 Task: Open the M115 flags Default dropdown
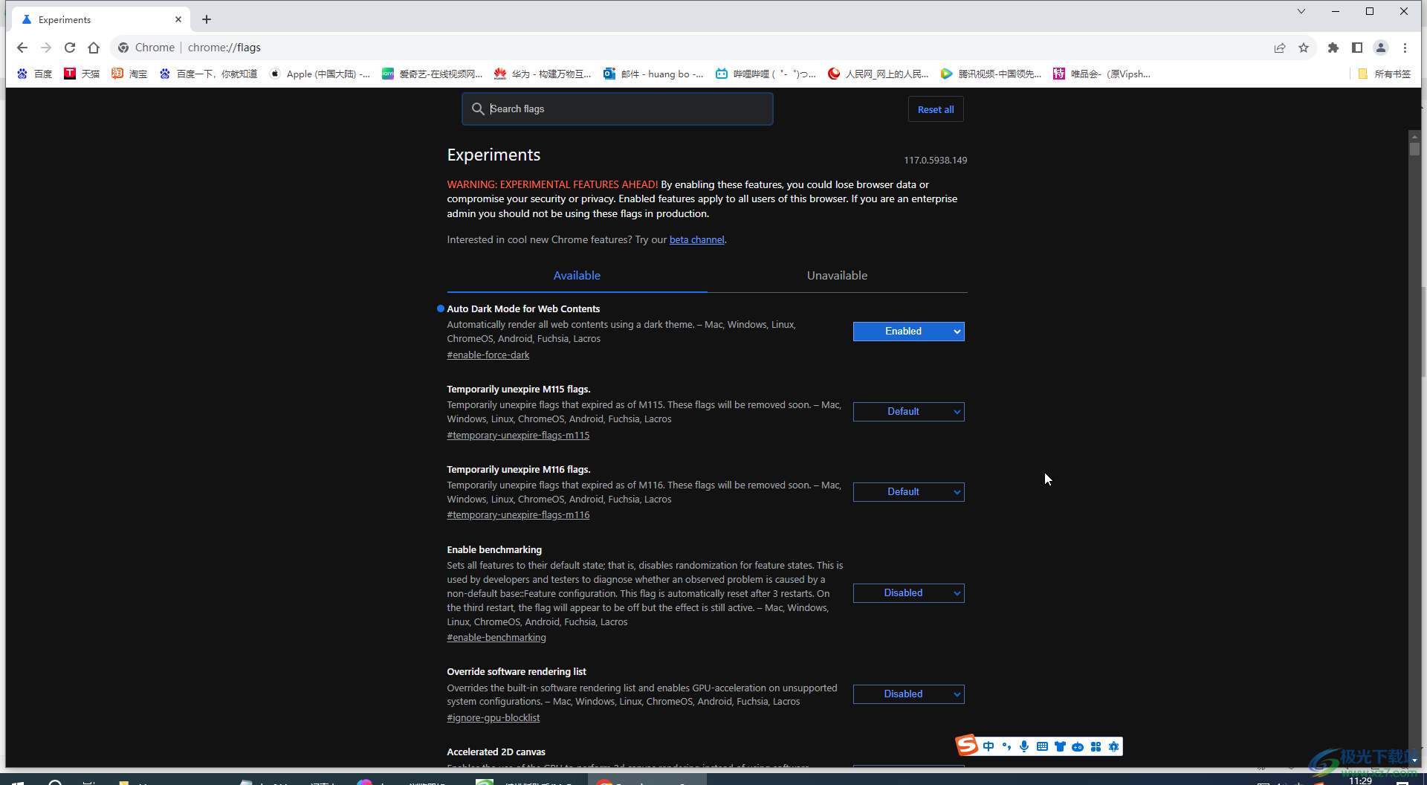pos(908,412)
